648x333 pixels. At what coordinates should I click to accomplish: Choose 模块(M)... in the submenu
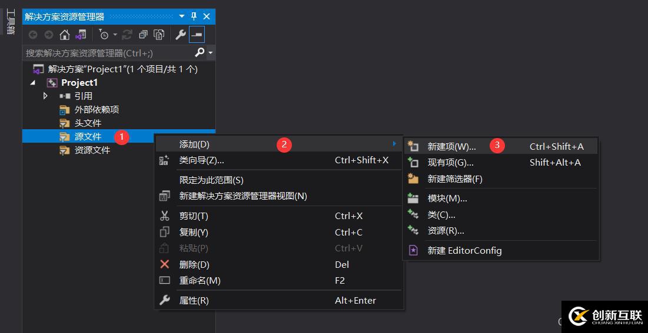501,199
